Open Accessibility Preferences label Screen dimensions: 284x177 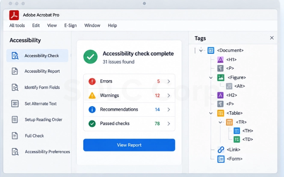tap(47, 152)
